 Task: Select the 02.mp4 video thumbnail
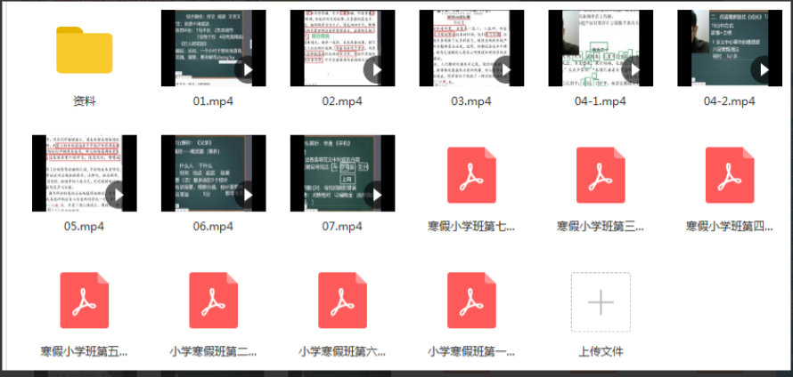342,48
